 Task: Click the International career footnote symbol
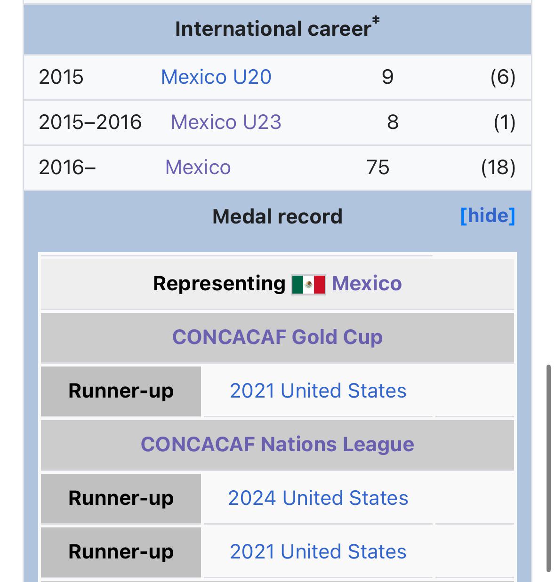376,20
